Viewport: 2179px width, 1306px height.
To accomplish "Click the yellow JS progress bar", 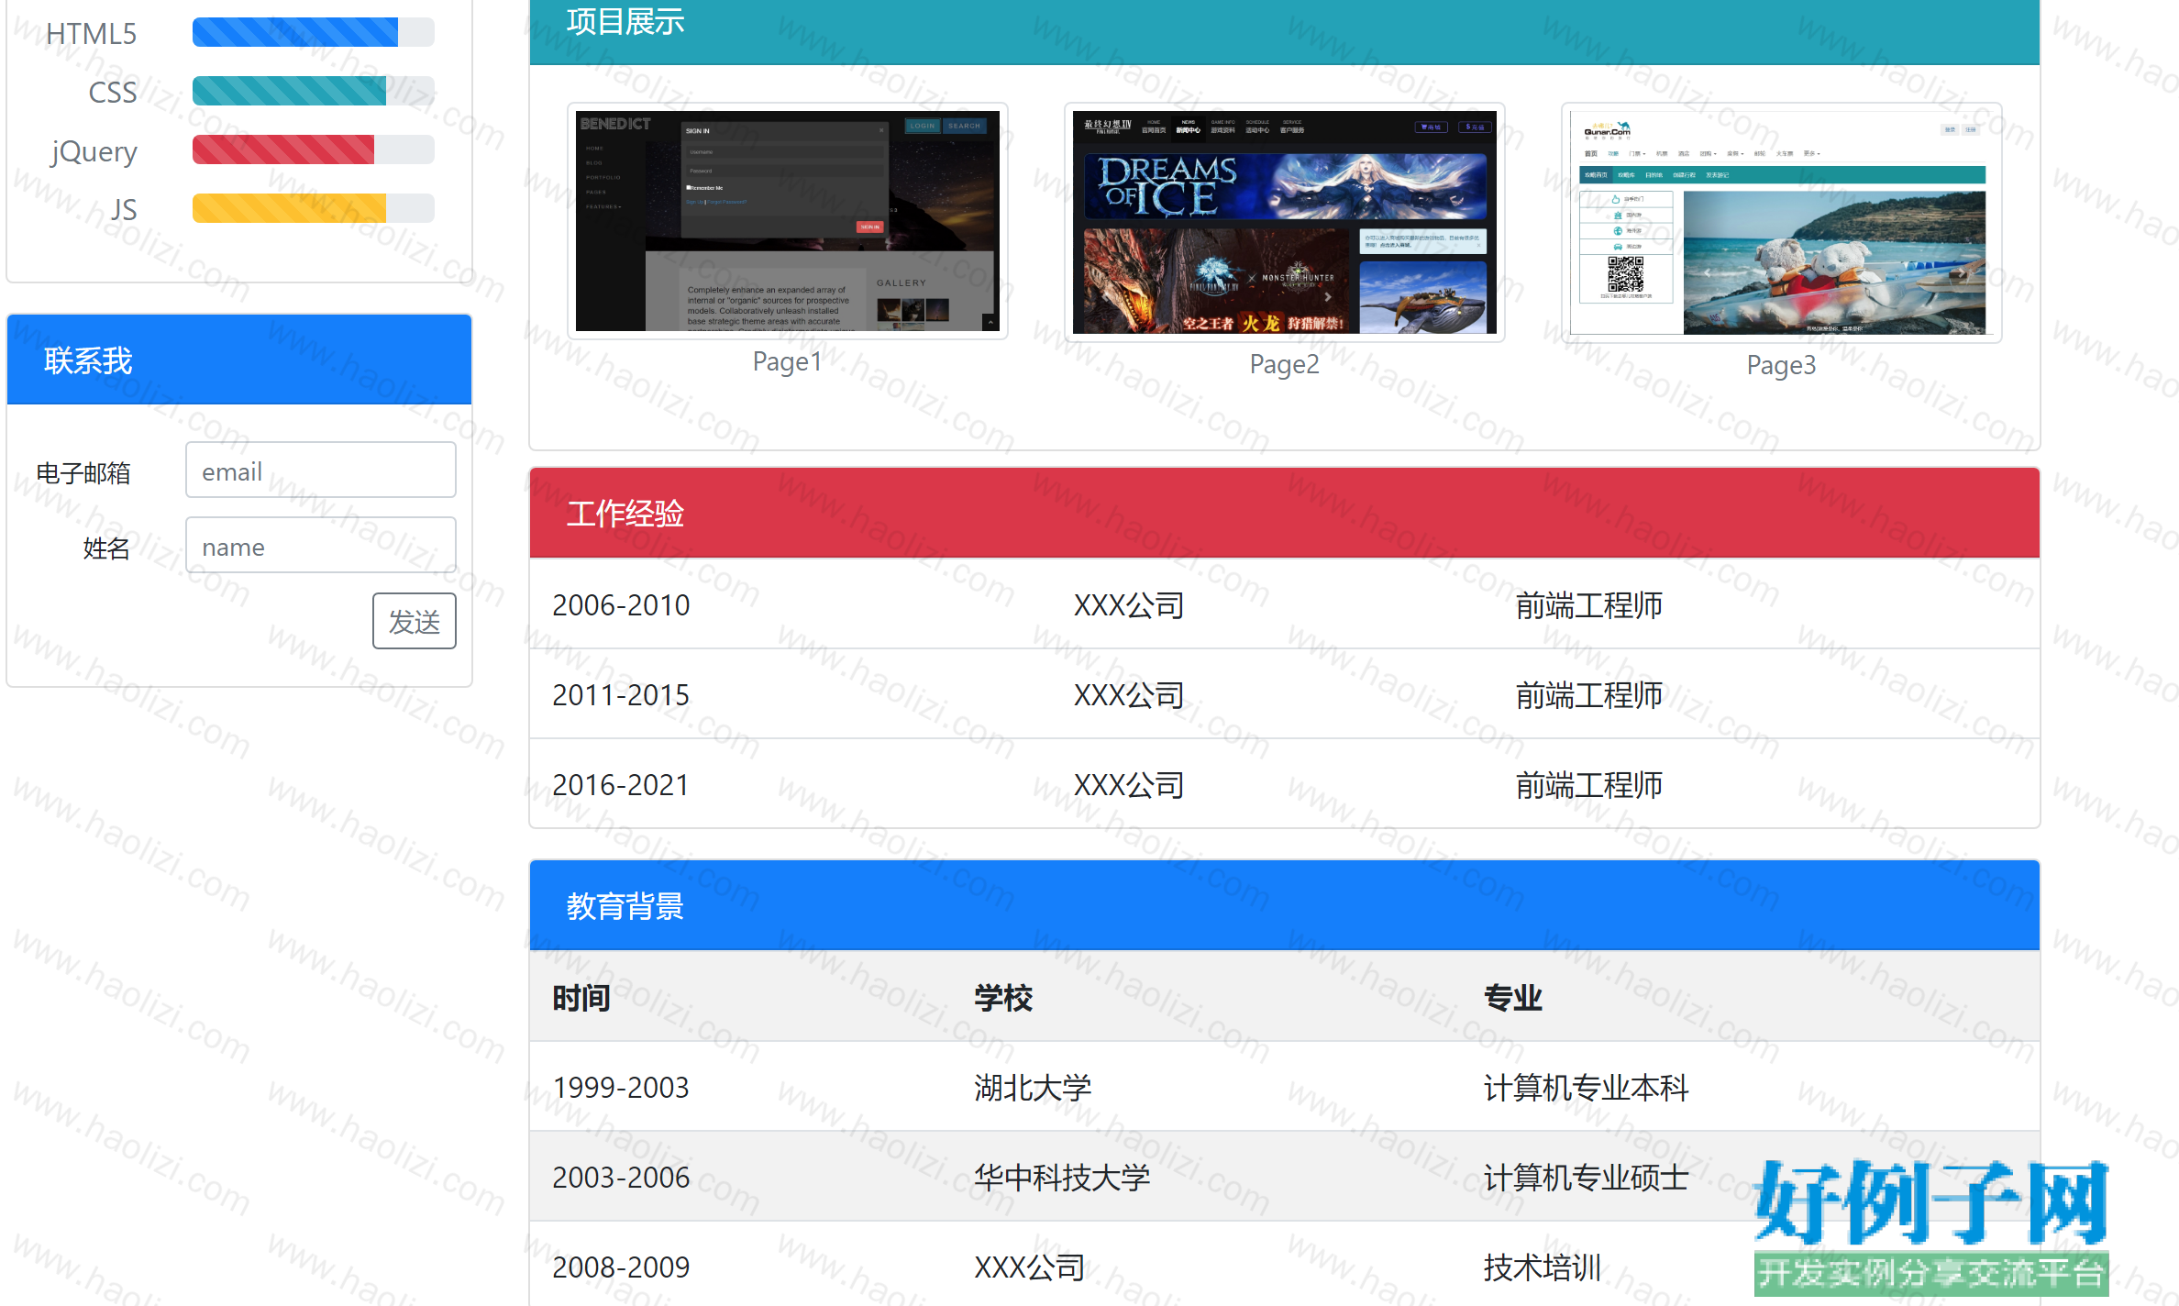I will tap(313, 208).
